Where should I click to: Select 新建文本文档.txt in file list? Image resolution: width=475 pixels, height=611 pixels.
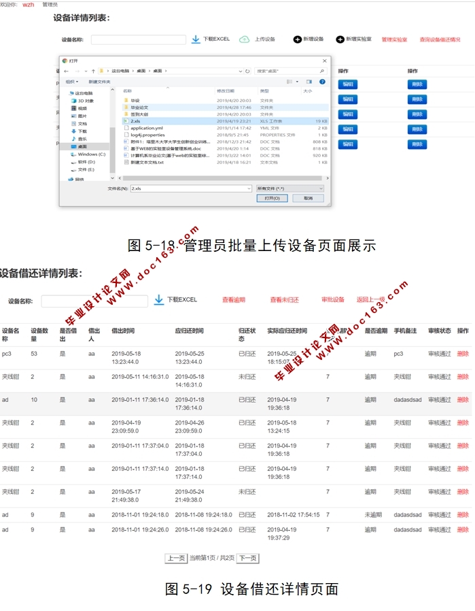point(225,162)
